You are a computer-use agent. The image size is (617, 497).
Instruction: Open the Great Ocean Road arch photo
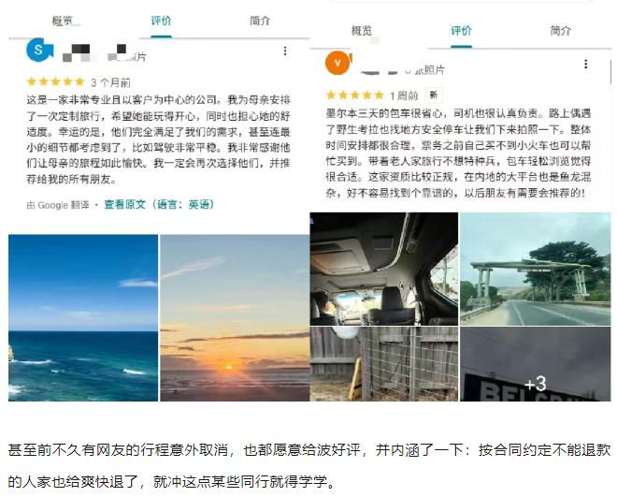[535, 269]
